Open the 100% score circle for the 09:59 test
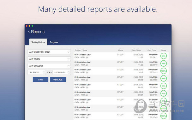This screenshot has height=120, width=192. point(164,116)
